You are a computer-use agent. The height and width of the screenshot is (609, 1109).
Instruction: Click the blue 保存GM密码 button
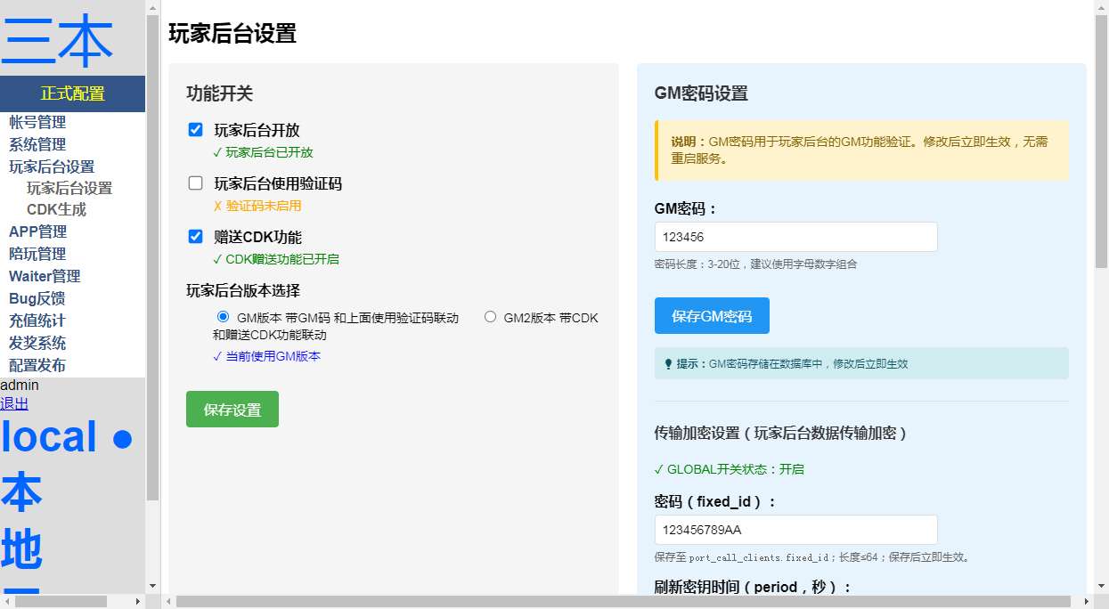point(711,316)
